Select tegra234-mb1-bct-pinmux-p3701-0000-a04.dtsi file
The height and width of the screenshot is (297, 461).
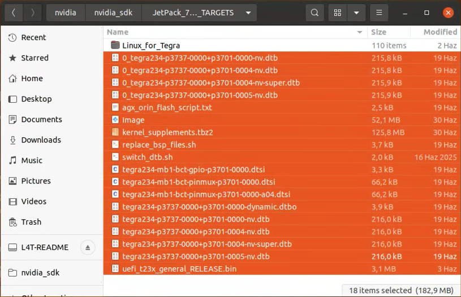click(282, 194)
